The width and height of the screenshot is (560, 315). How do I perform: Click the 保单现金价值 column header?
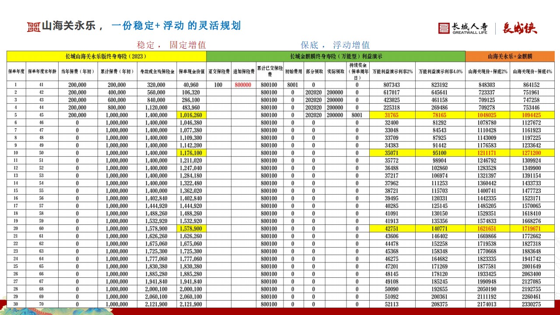[x=192, y=71]
